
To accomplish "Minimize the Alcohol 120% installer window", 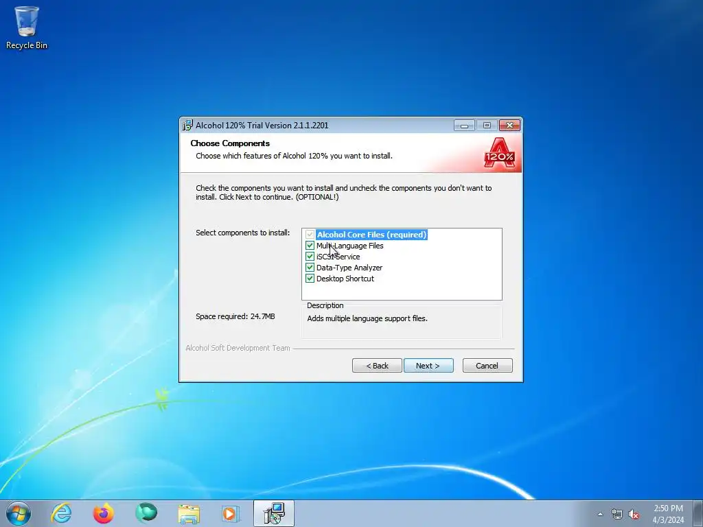I will (464, 126).
